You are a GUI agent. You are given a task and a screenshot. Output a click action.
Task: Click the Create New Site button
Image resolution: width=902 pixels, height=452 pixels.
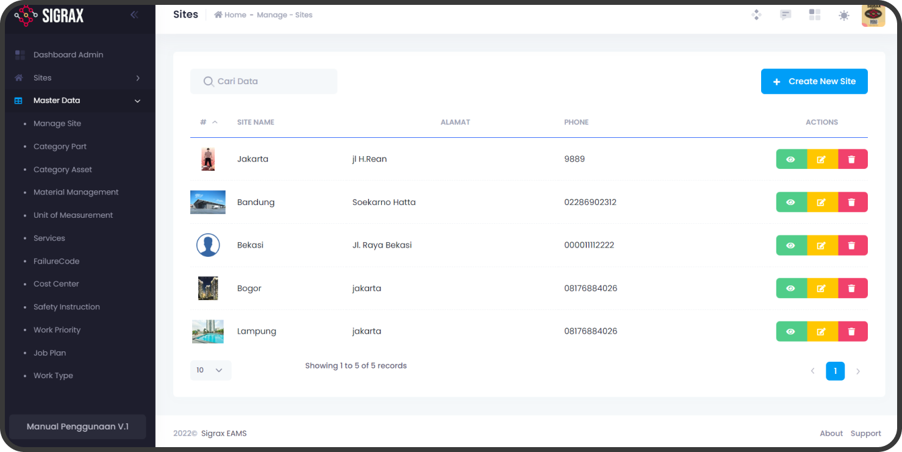(x=814, y=82)
